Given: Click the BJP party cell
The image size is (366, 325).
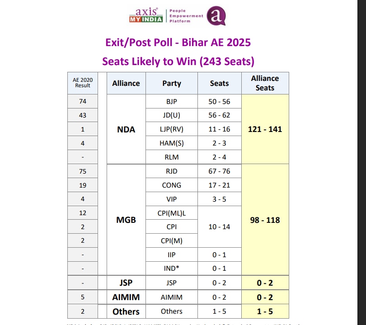Looking at the screenshot, I should (172, 102).
